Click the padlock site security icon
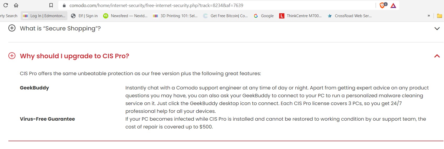 [x=64, y=5]
